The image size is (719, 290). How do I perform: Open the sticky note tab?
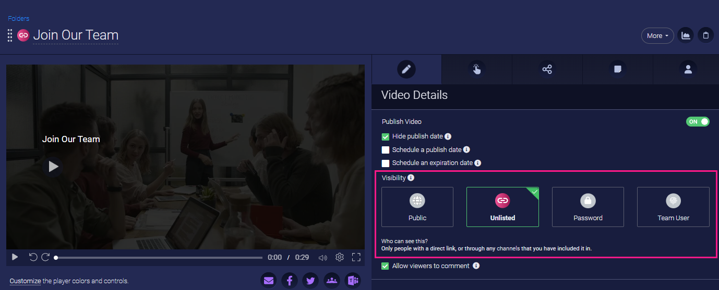pyautogui.click(x=617, y=69)
